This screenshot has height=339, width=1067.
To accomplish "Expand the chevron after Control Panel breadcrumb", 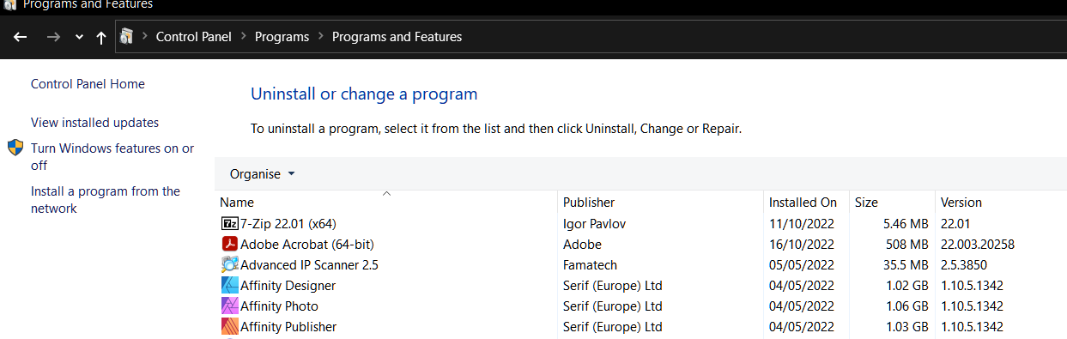I will point(243,37).
